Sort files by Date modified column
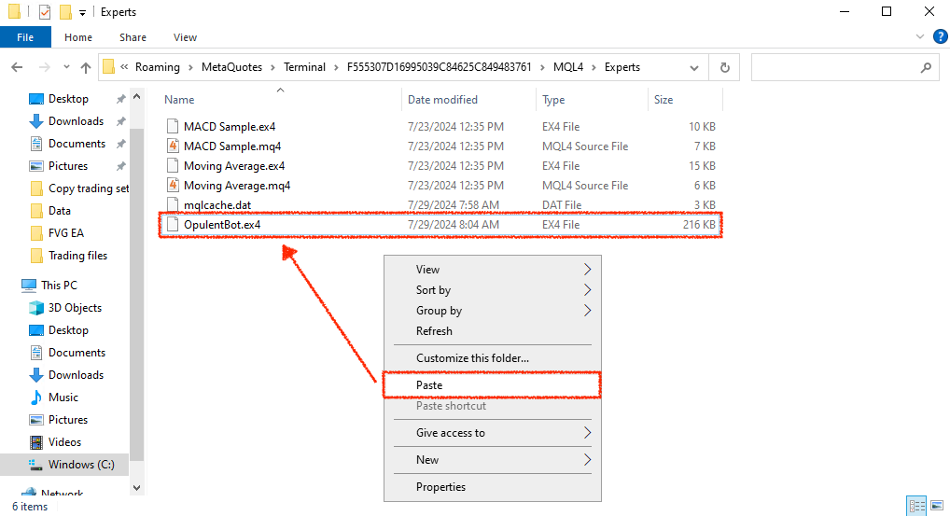This screenshot has height=516, width=950. tap(442, 100)
